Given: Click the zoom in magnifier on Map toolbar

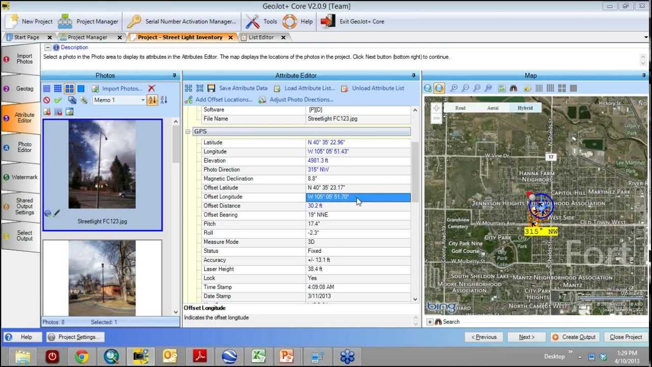Looking at the screenshot, I should point(454,88).
